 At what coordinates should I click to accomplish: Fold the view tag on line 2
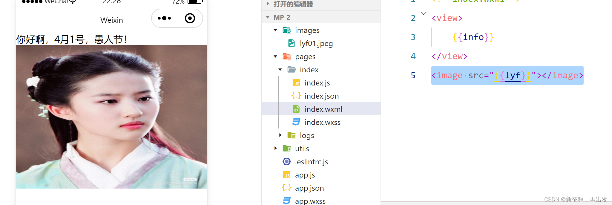tap(424, 13)
